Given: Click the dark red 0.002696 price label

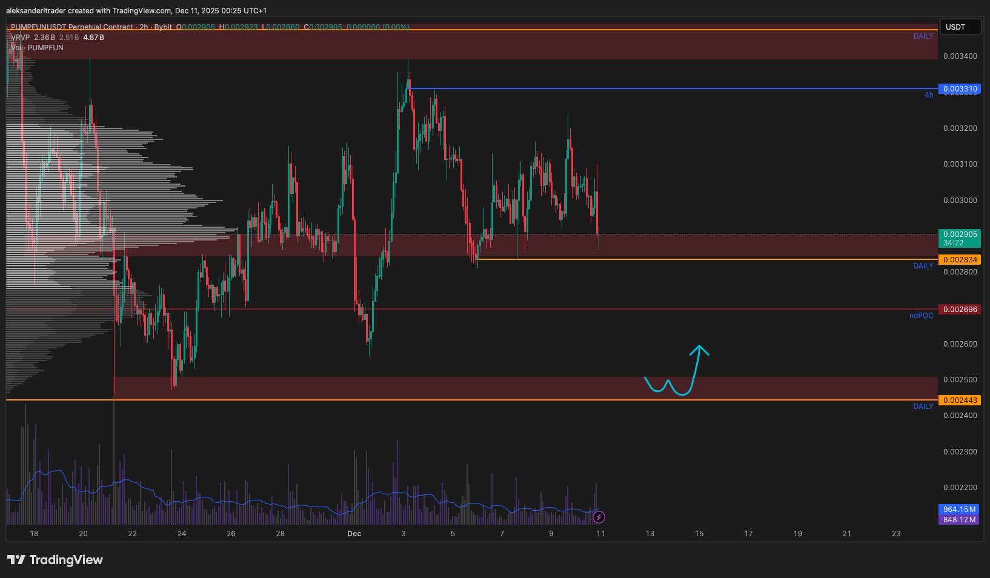Looking at the screenshot, I should (x=958, y=310).
